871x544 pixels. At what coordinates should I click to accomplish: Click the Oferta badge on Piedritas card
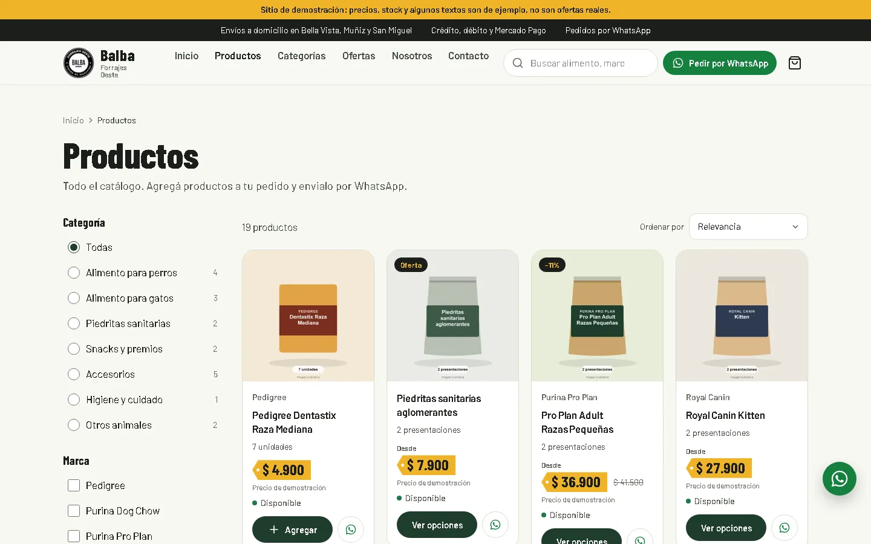click(x=411, y=265)
